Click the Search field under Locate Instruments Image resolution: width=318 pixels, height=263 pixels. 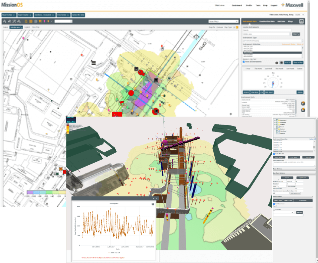(x=267, y=30)
